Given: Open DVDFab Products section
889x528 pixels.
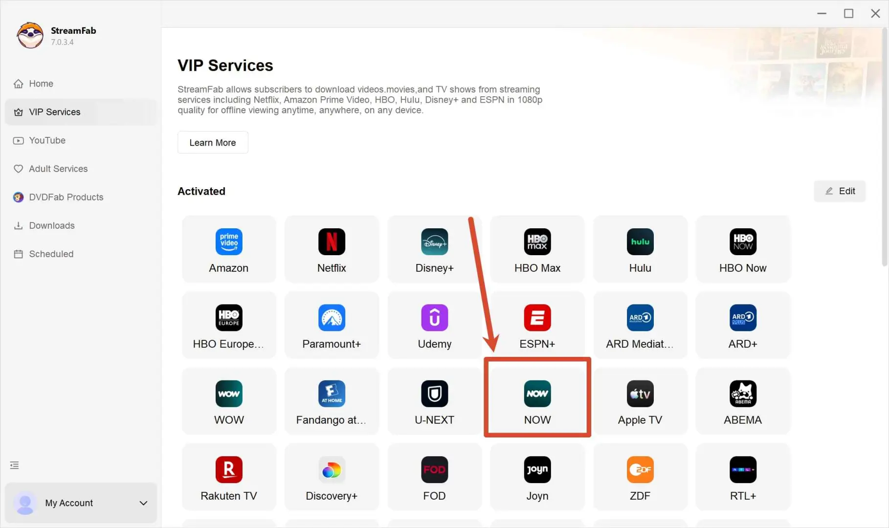Looking at the screenshot, I should (x=81, y=197).
